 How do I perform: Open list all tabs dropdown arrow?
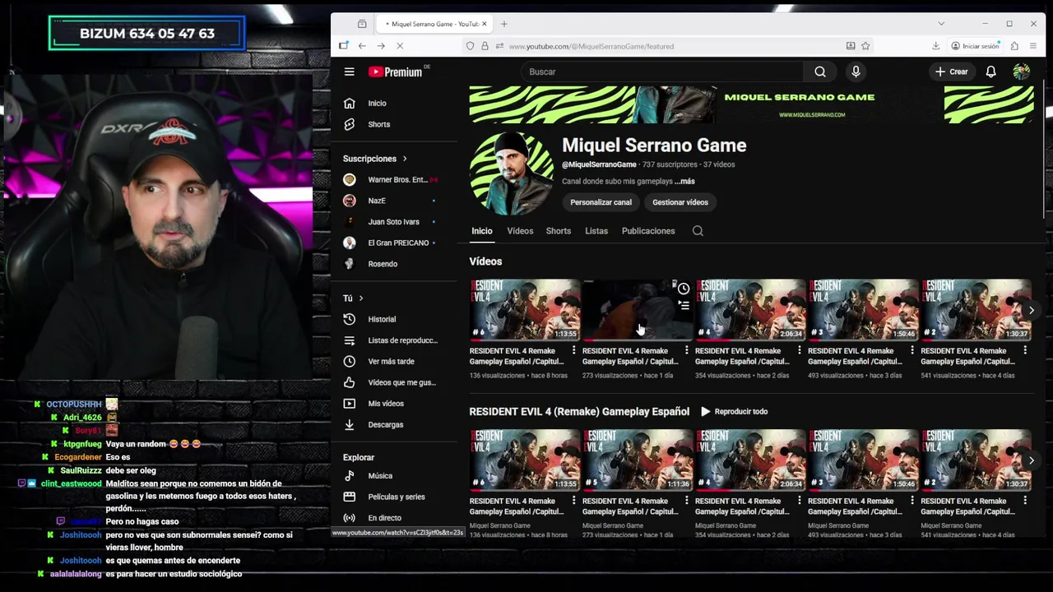click(941, 24)
